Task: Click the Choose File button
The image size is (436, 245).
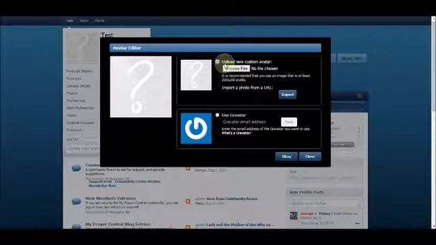Action: pyautogui.click(x=236, y=68)
